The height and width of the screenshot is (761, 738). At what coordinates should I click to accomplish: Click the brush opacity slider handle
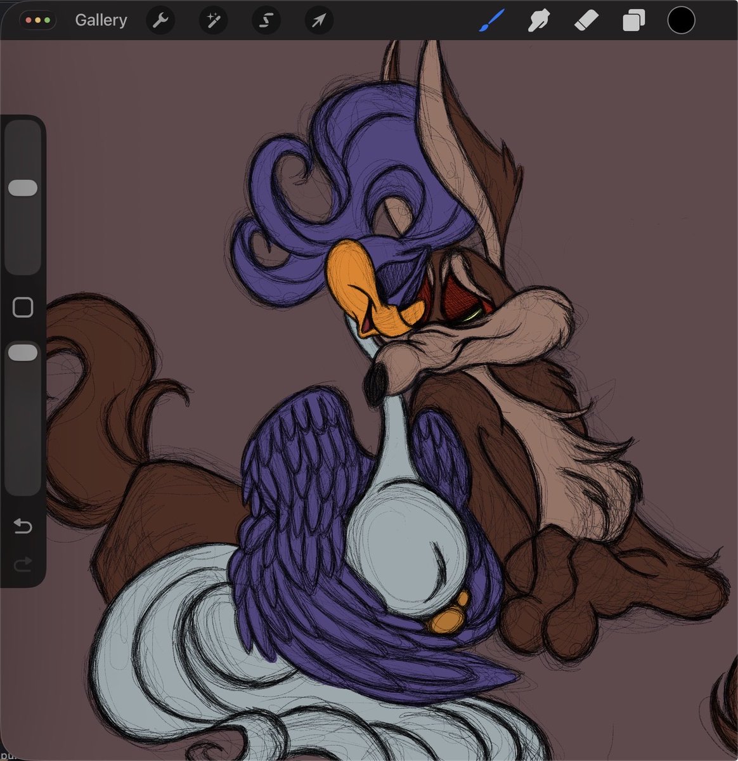[x=23, y=353]
